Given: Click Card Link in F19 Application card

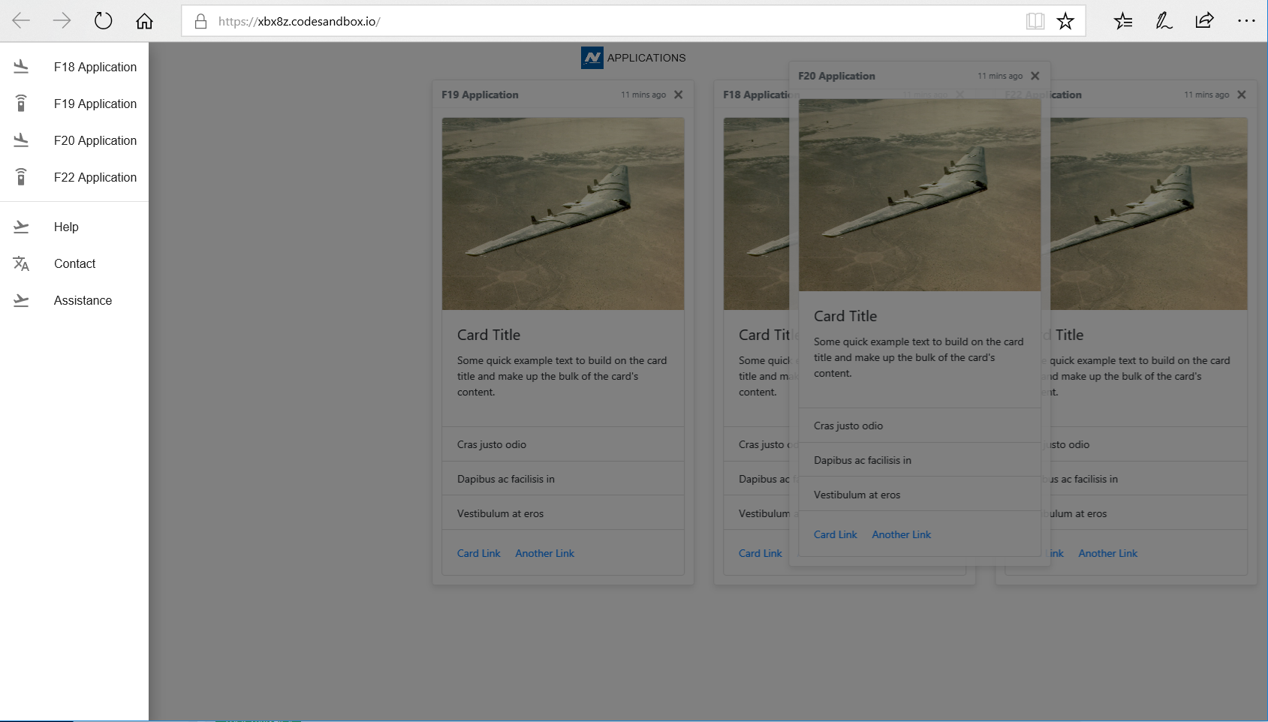Looking at the screenshot, I should 479,553.
